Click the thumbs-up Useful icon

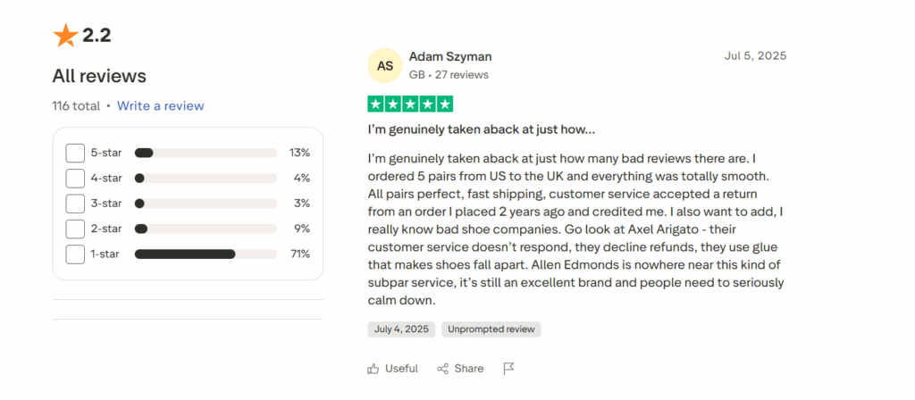(373, 369)
